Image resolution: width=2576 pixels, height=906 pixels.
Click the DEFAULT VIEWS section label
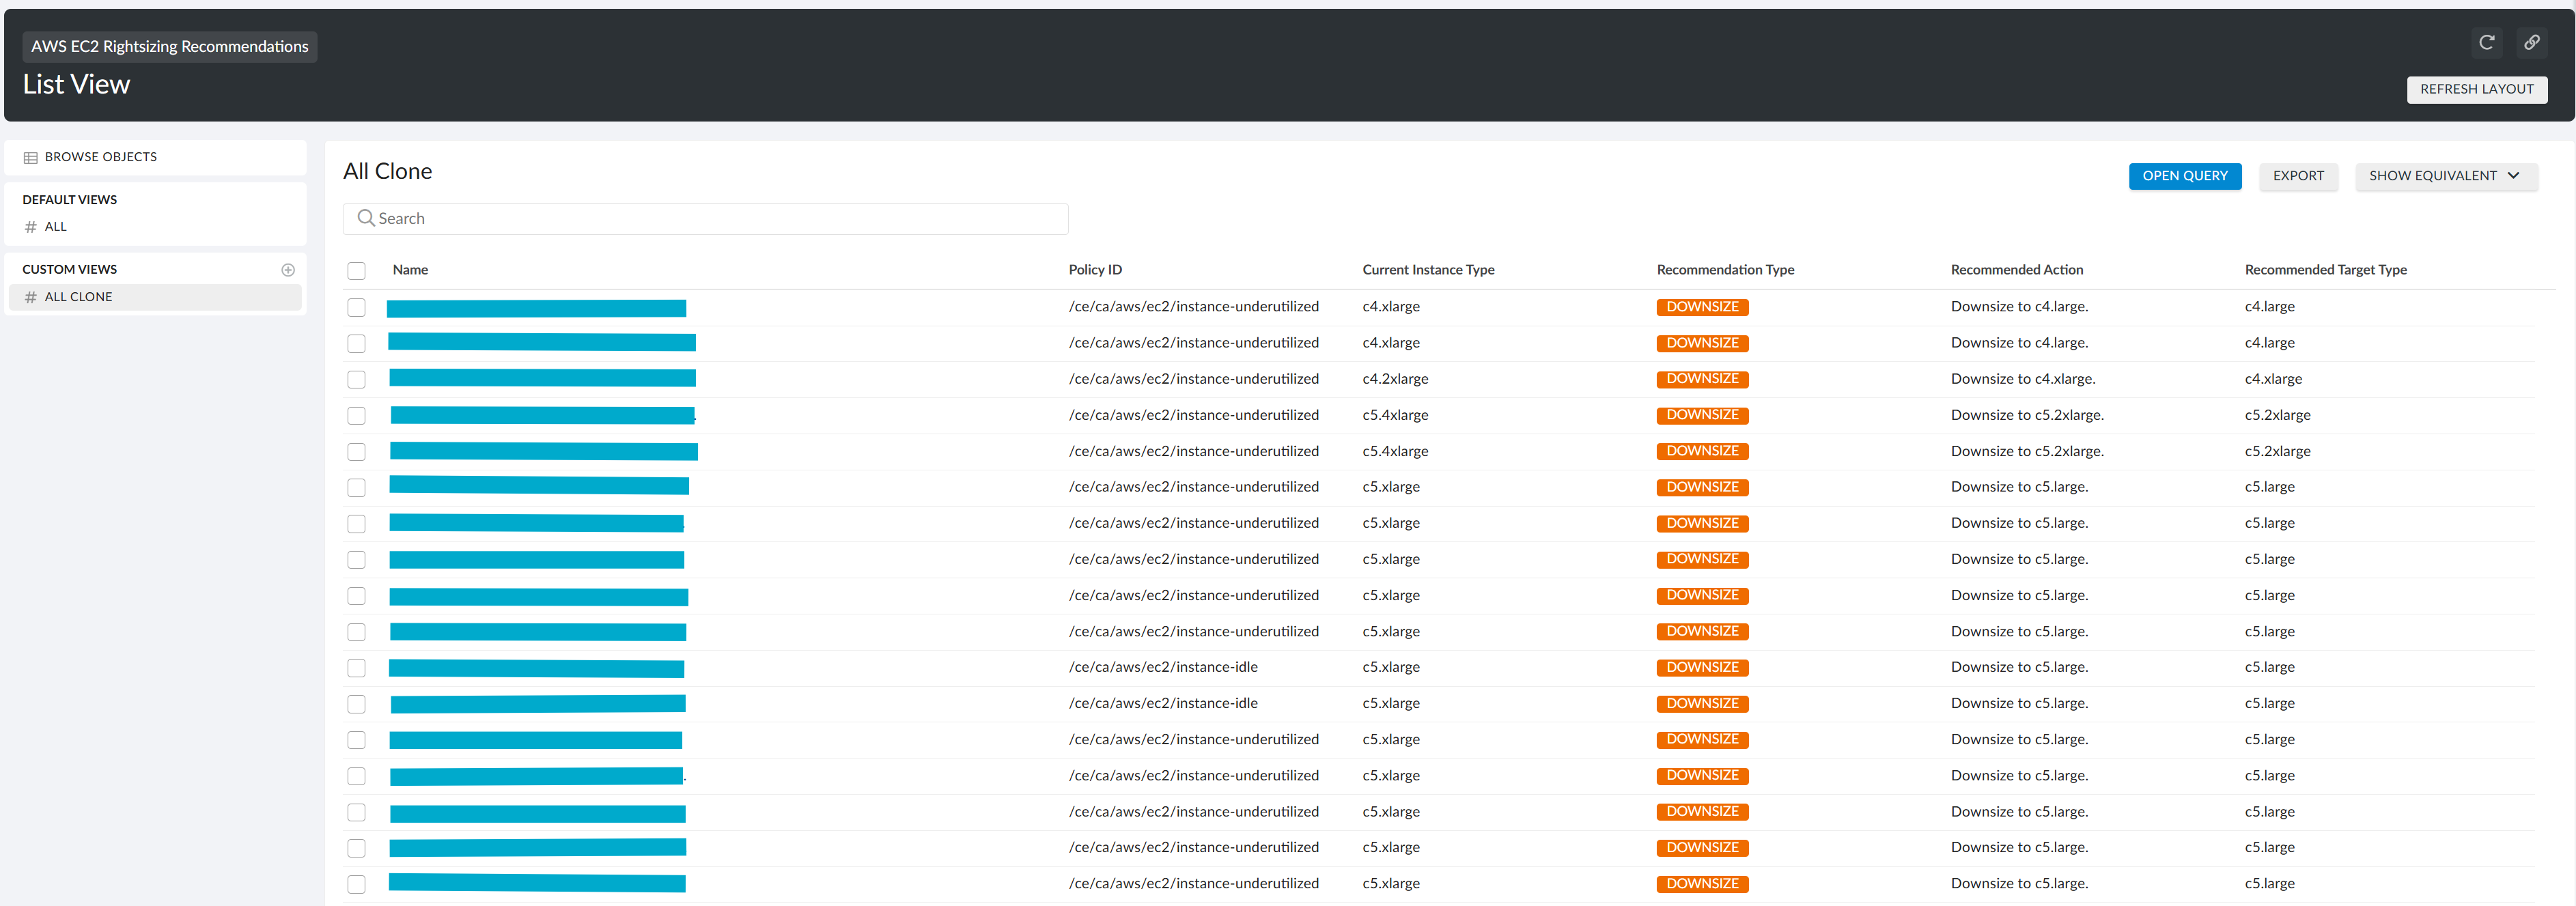70,200
